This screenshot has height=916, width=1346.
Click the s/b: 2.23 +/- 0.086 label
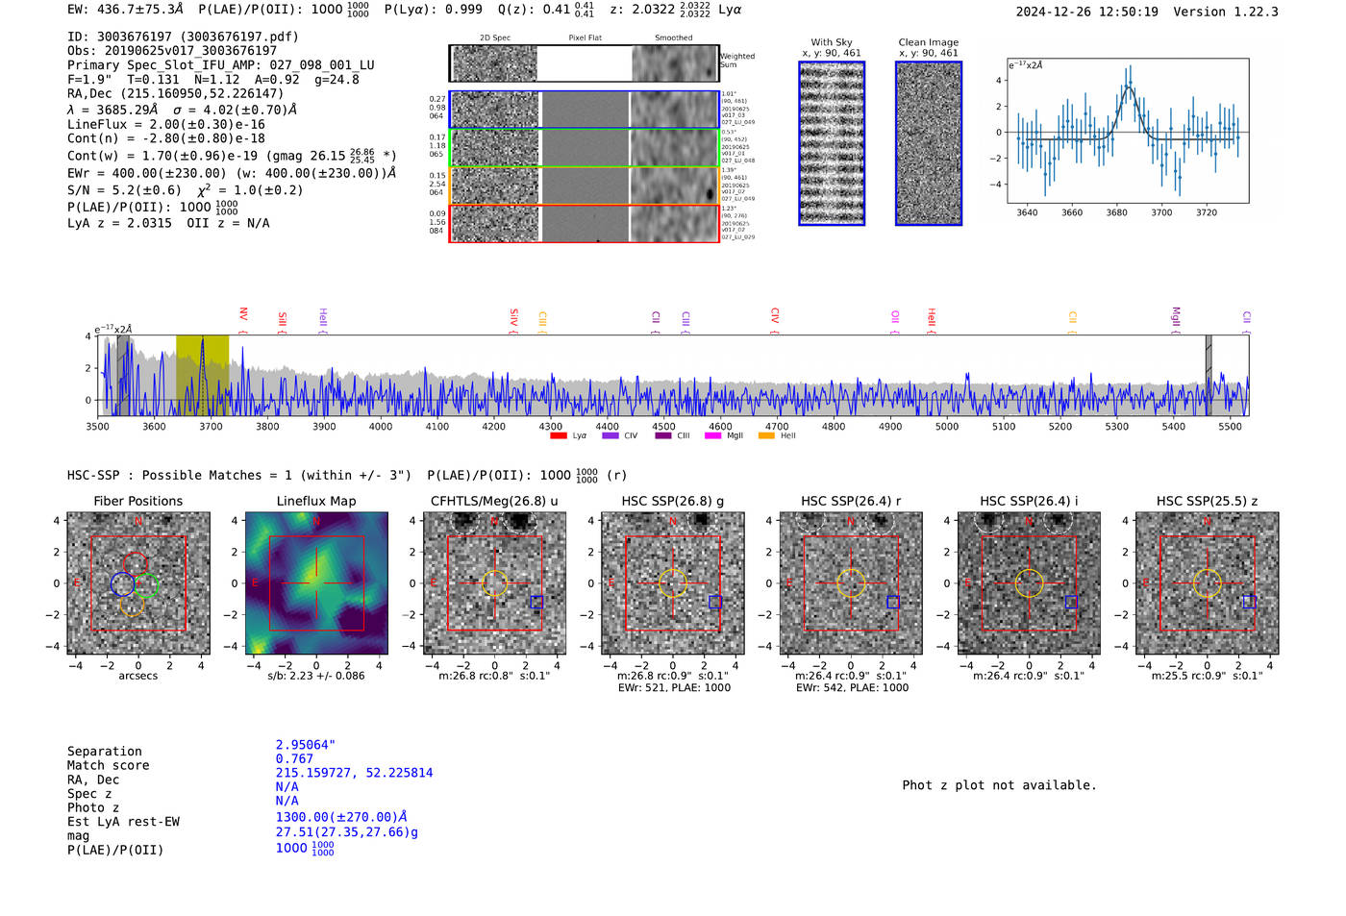316,676
